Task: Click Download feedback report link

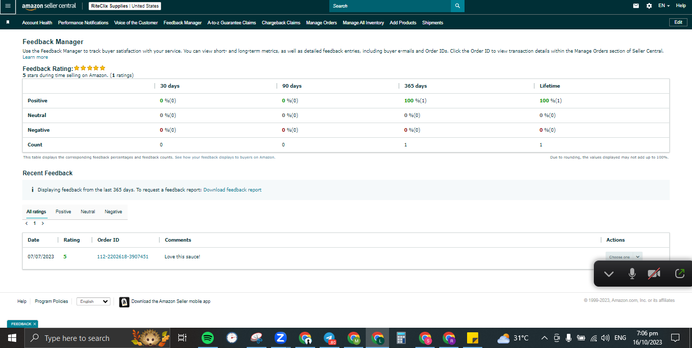Action: coord(233,190)
